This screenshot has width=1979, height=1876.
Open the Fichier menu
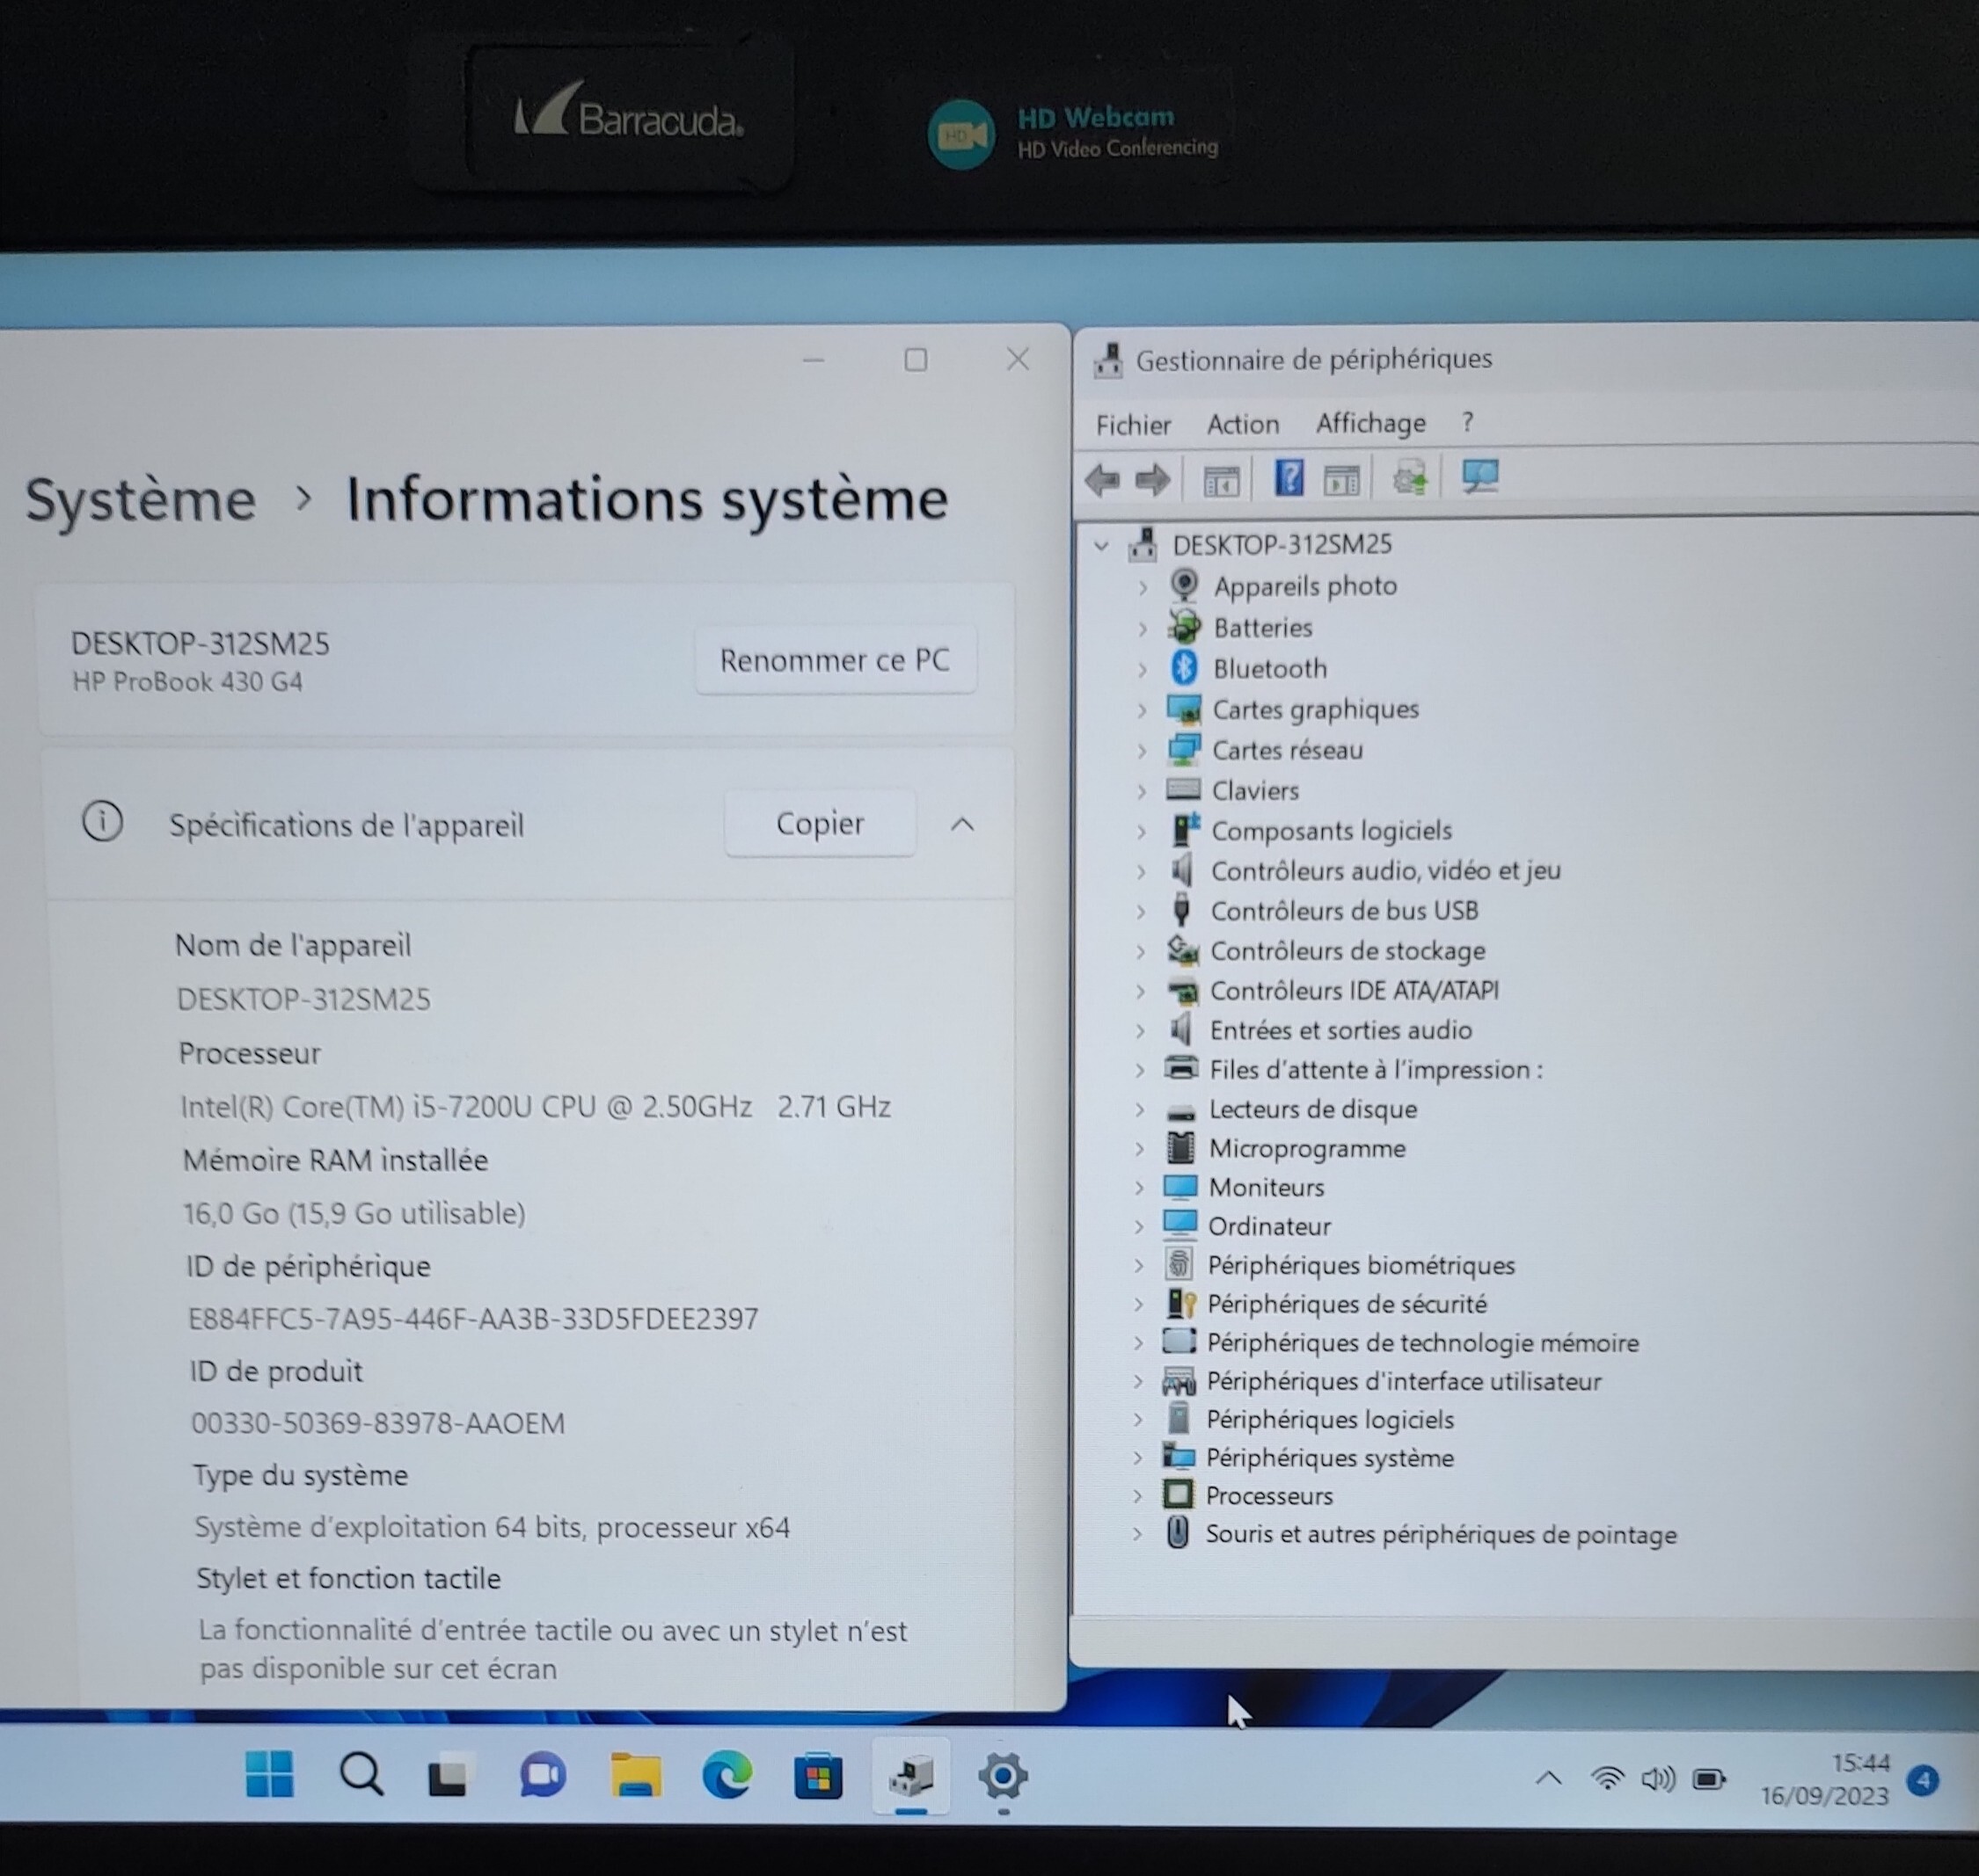point(1133,425)
